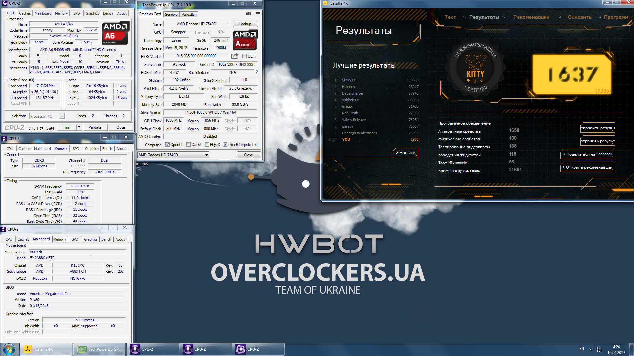This screenshot has height=356, width=634.
Task: Toggle the CUDA checkbox
Action: [x=188, y=145]
